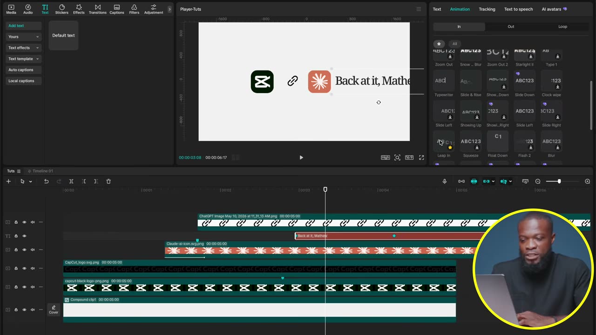The width and height of the screenshot is (596, 335).
Task: Change the preview quality with High button
Action: point(386,158)
